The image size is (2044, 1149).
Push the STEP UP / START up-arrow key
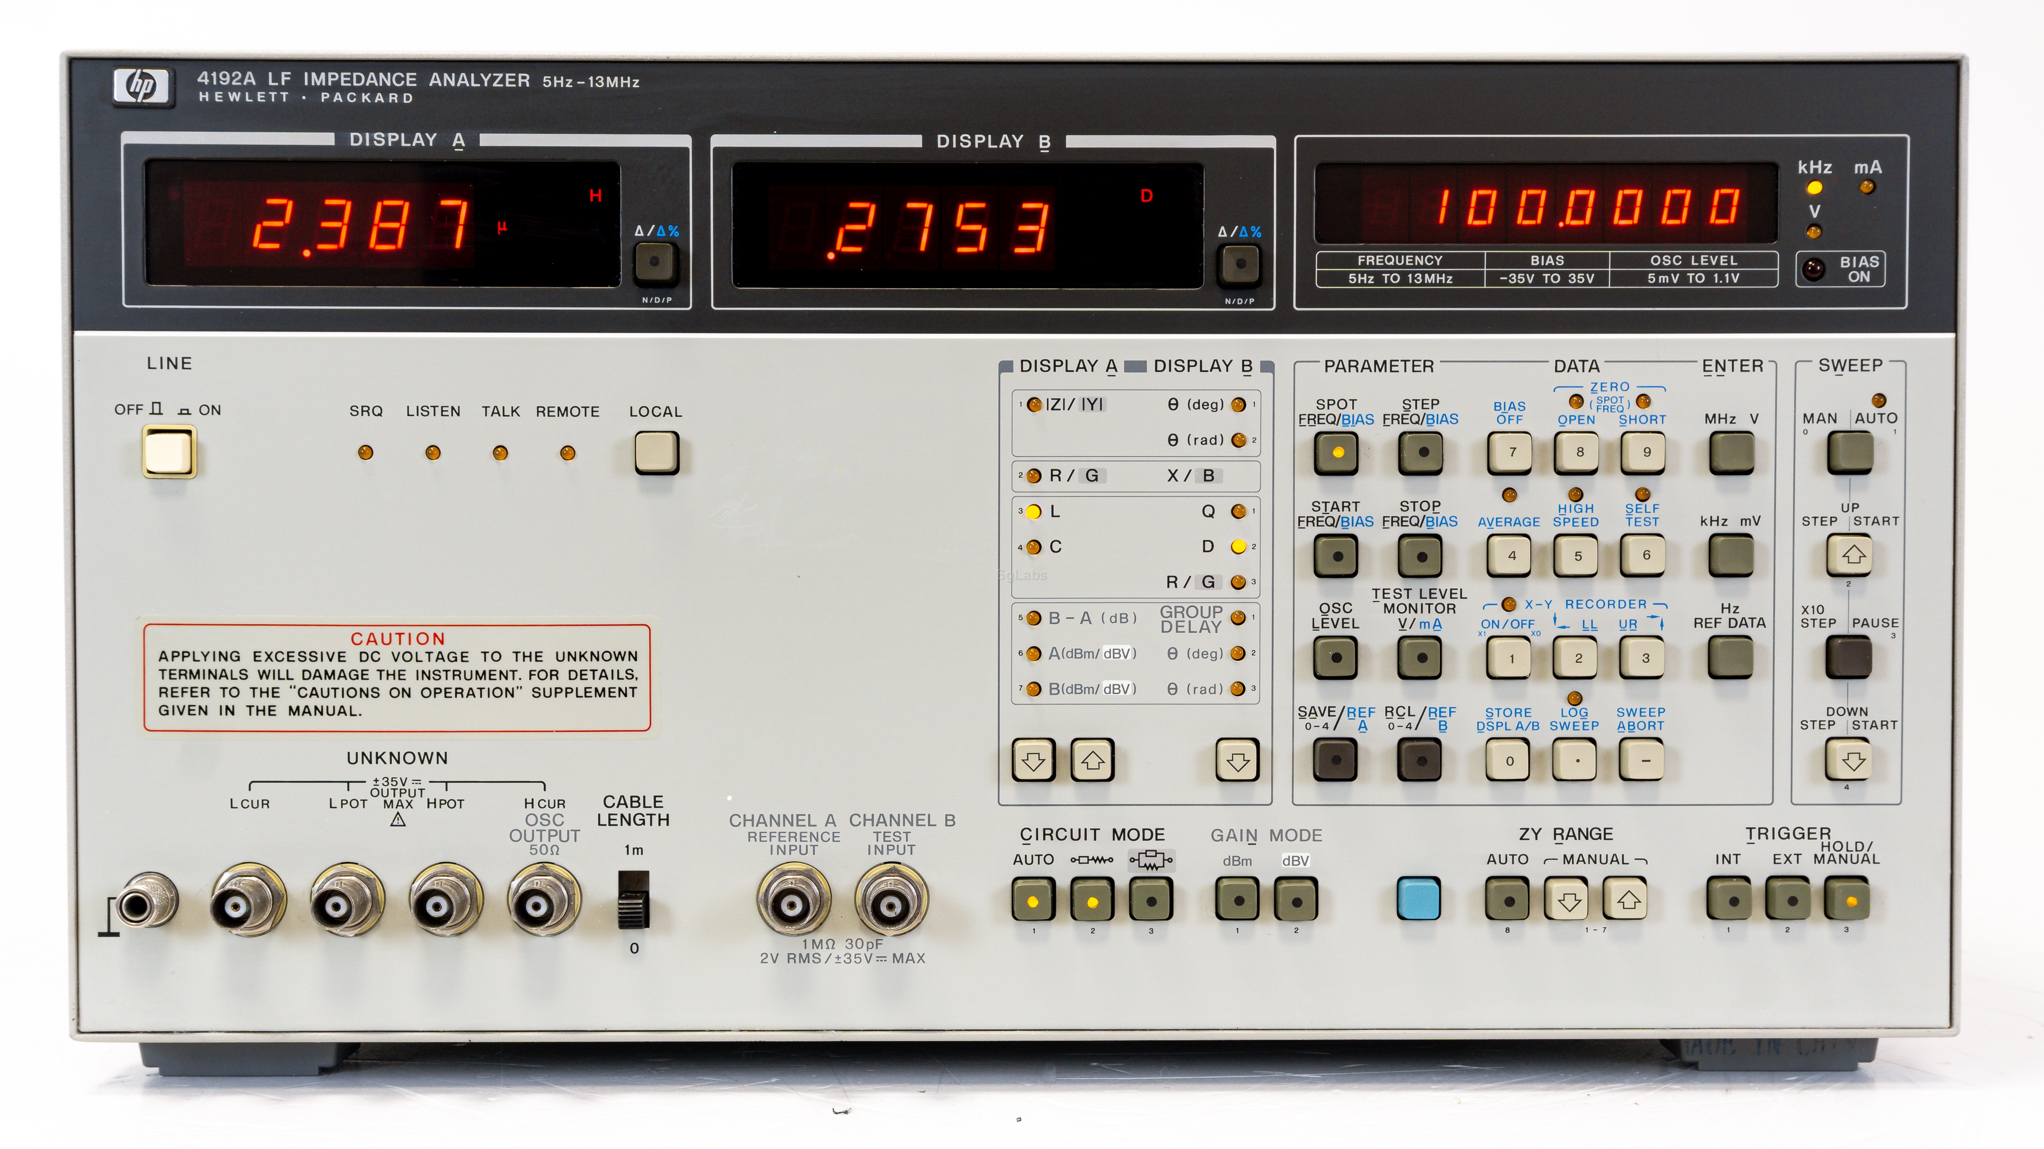pos(1850,555)
